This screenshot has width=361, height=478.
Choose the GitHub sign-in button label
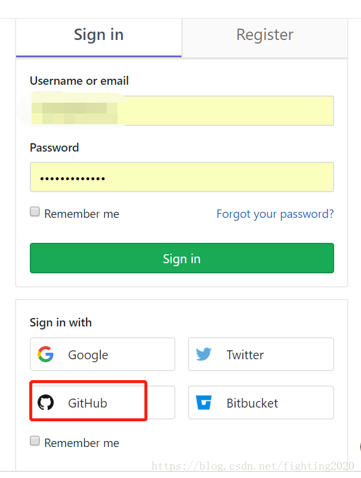pos(87,403)
